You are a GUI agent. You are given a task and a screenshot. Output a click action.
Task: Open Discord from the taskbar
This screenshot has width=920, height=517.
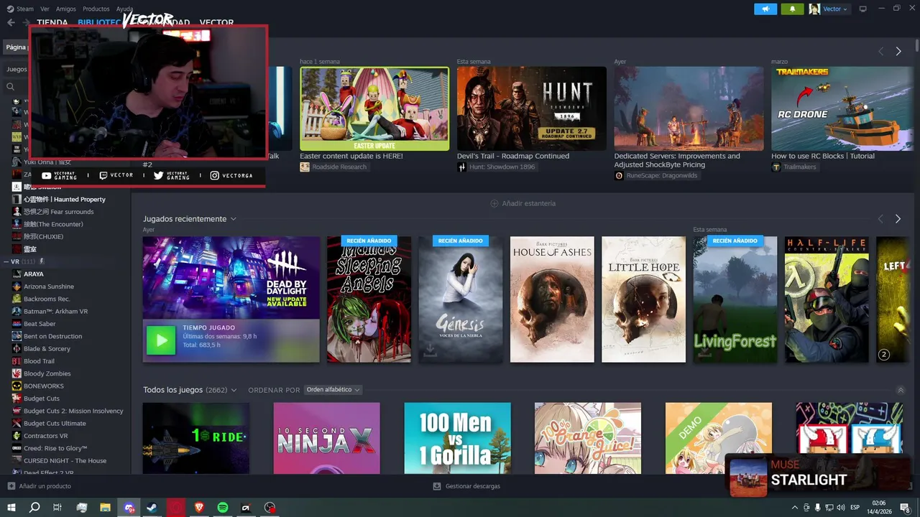pos(129,508)
